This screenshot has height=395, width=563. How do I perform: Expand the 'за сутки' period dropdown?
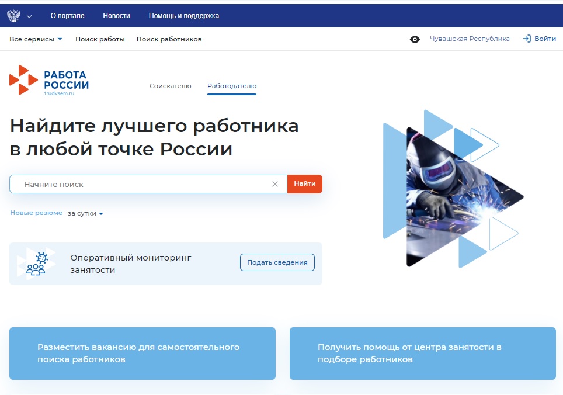click(x=85, y=214)
